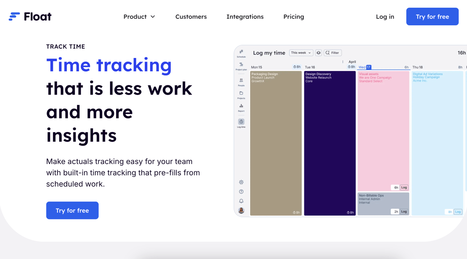Select the Design Discovery task block
The width and height of the screenshot is (467, 259).
tap(330, 143)
